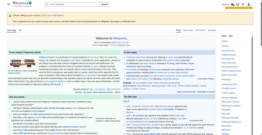The width and height of the screenshot is (262, 135).
Task: Open the notices inbox tray icon
Action: click(238, 4)
